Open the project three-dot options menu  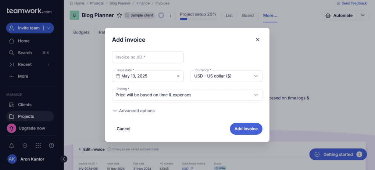tap(171, 15)
